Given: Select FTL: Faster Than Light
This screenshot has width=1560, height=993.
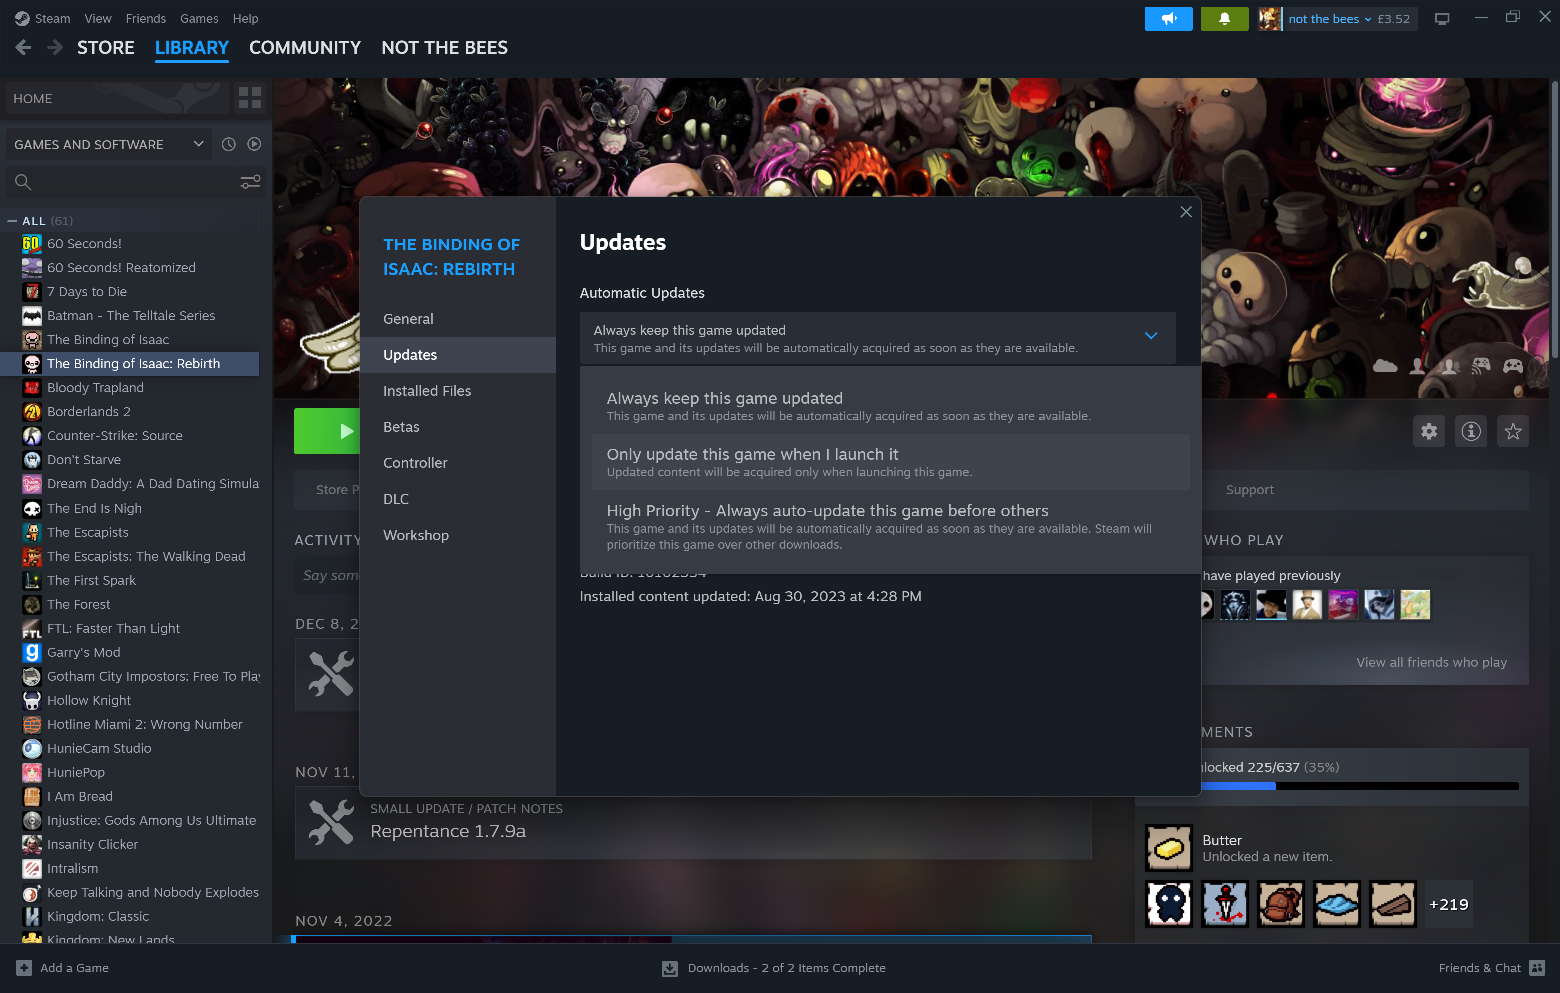Looking at the screenshot, I should [x=130, y=628].
